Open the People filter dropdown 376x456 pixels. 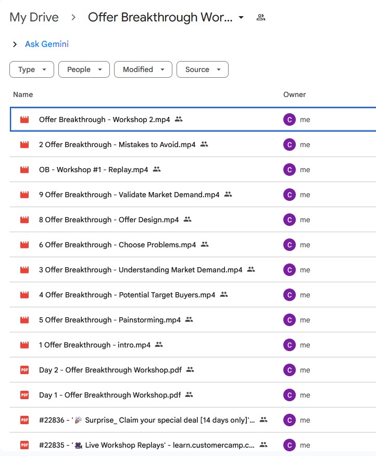point(84,69)
